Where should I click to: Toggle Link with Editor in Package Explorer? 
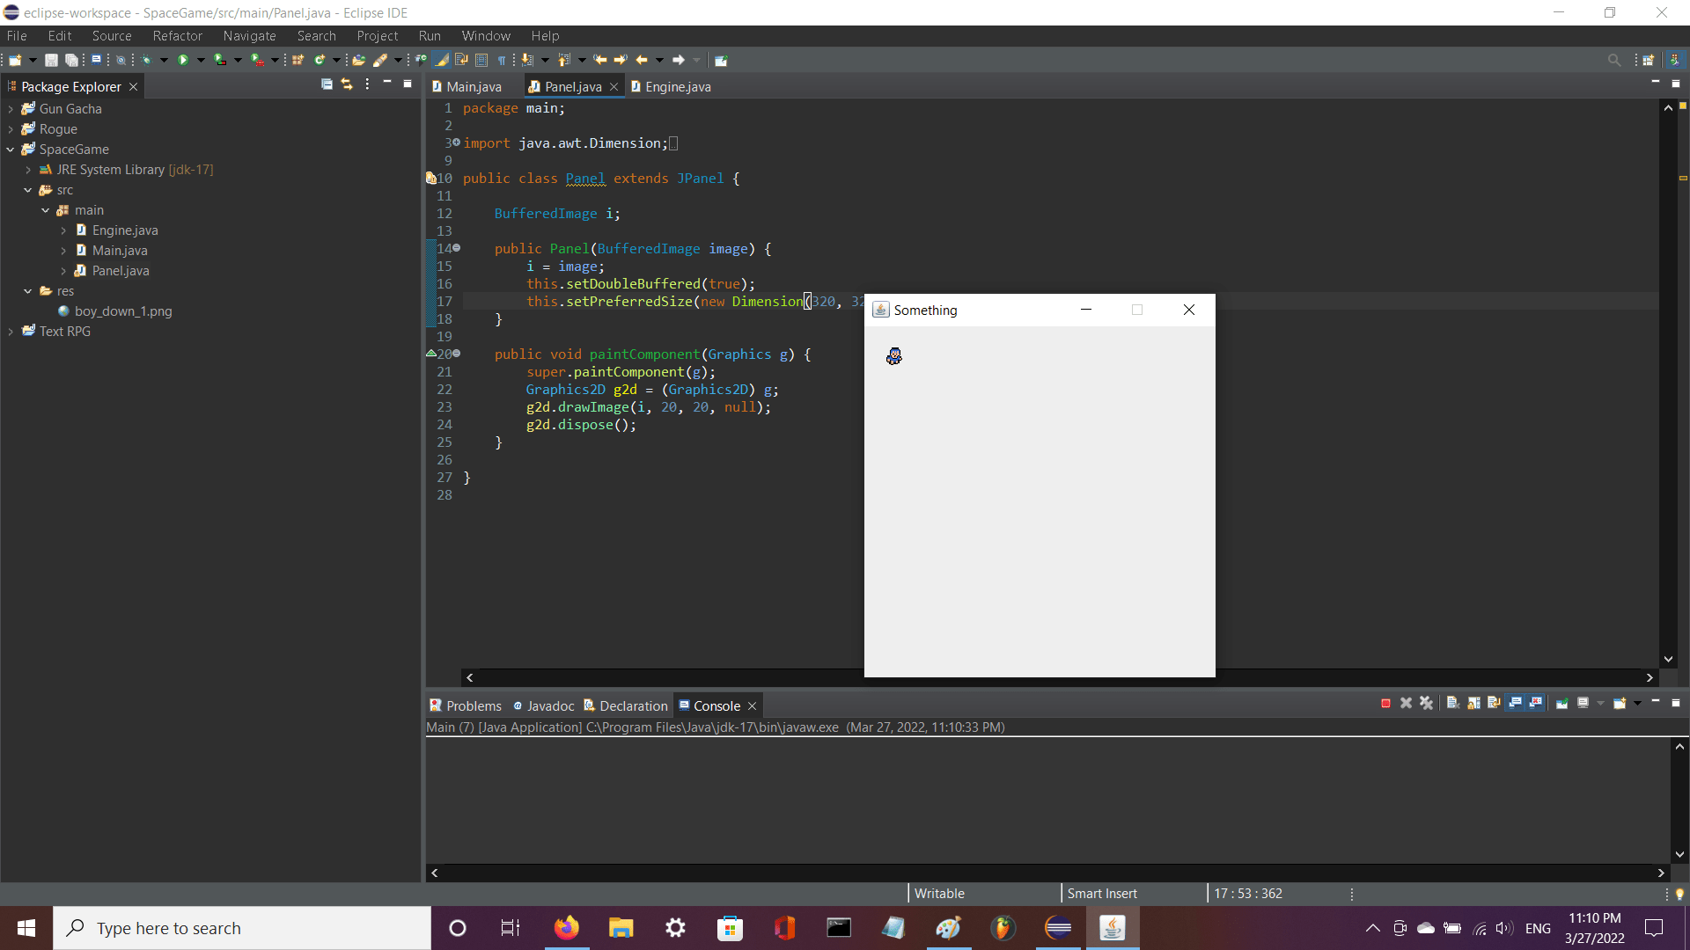[347, 84]
